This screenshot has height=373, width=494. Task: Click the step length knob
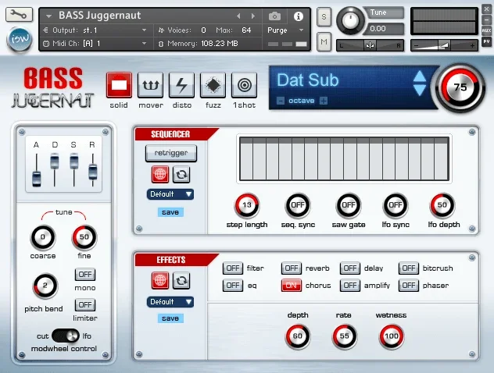pyautogui.click(x=247, y=205)
